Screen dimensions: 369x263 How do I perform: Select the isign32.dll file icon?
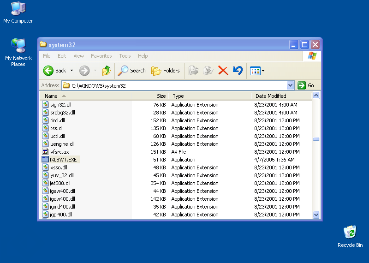click(45, 104)
